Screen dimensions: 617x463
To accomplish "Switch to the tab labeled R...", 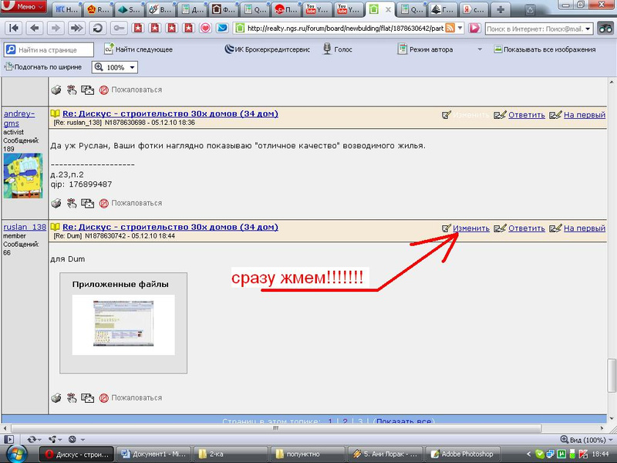I will click(99, 9).
